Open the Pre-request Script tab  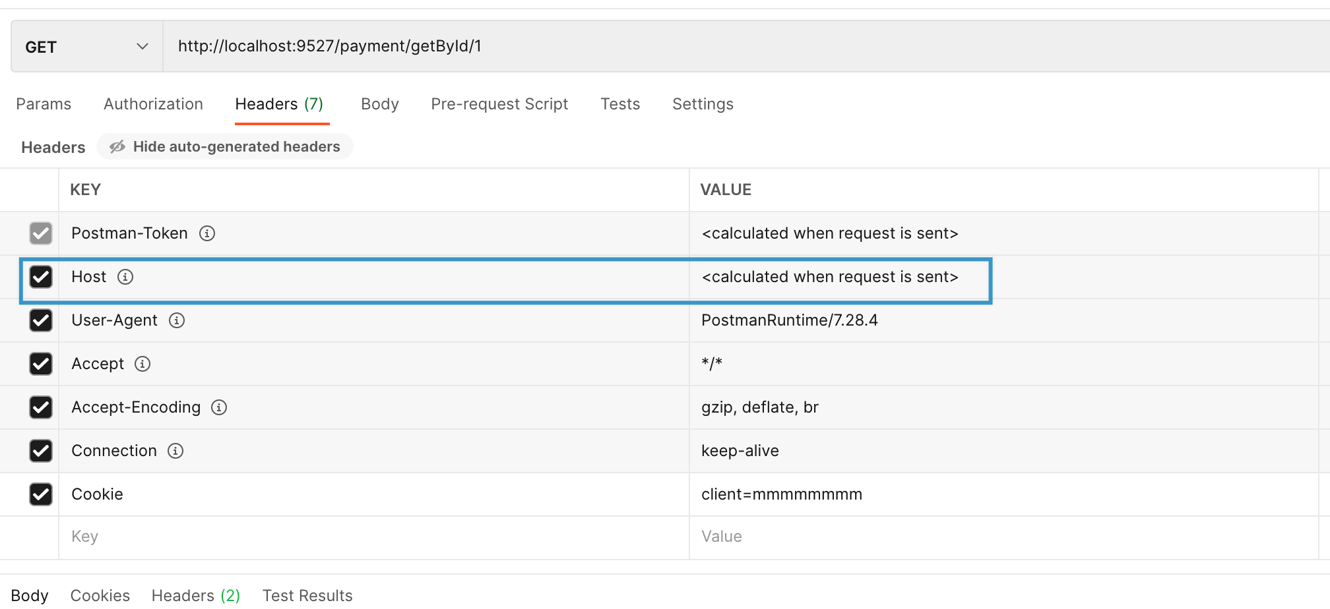(499, 104)
